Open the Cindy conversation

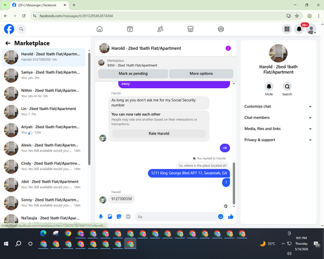click(43, 166)
